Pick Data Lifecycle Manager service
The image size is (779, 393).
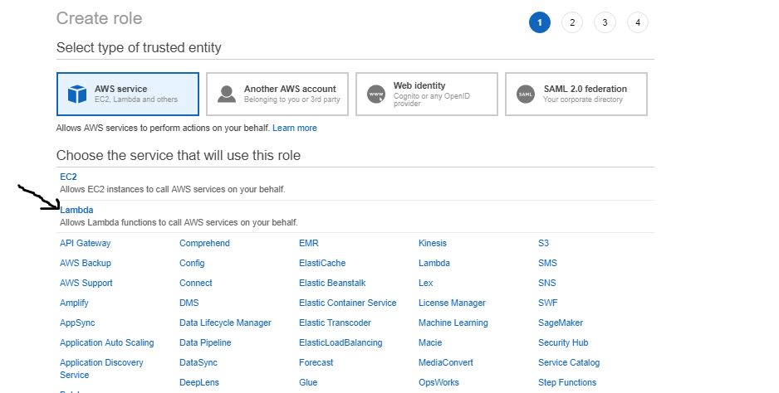tap(225, 323)
